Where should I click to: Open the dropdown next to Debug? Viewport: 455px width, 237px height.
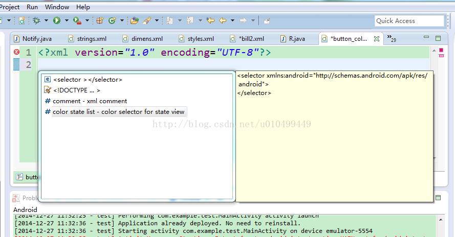pos(46,20)
